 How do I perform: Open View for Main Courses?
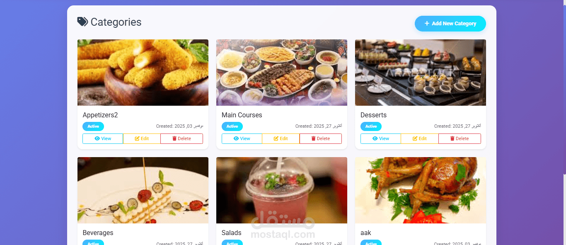242,138
